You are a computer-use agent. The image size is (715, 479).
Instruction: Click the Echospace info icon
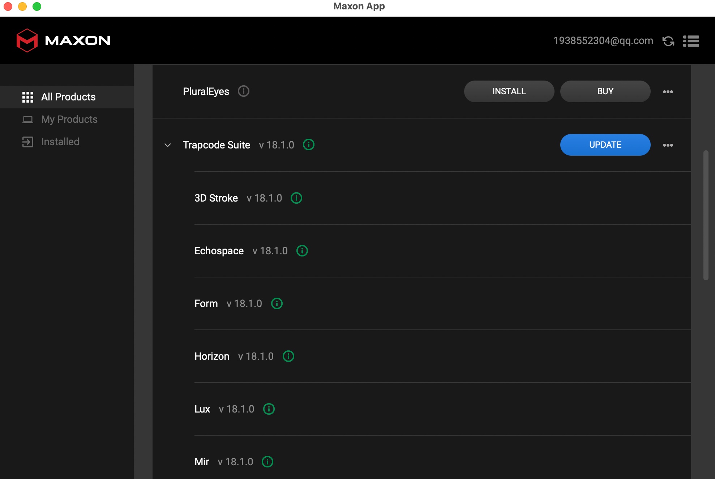pyautogui.click(x=302, y=251)
